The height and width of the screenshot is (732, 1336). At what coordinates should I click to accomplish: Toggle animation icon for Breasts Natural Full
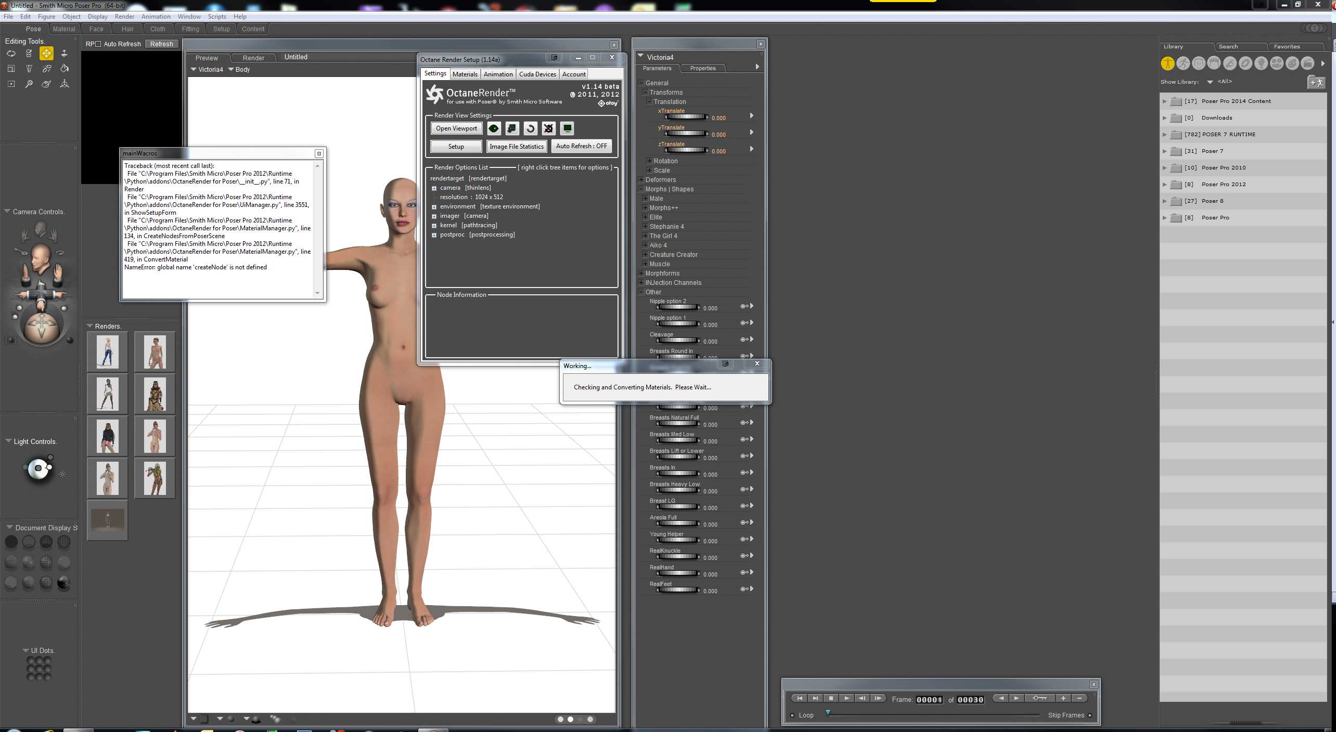pos(744,423)
